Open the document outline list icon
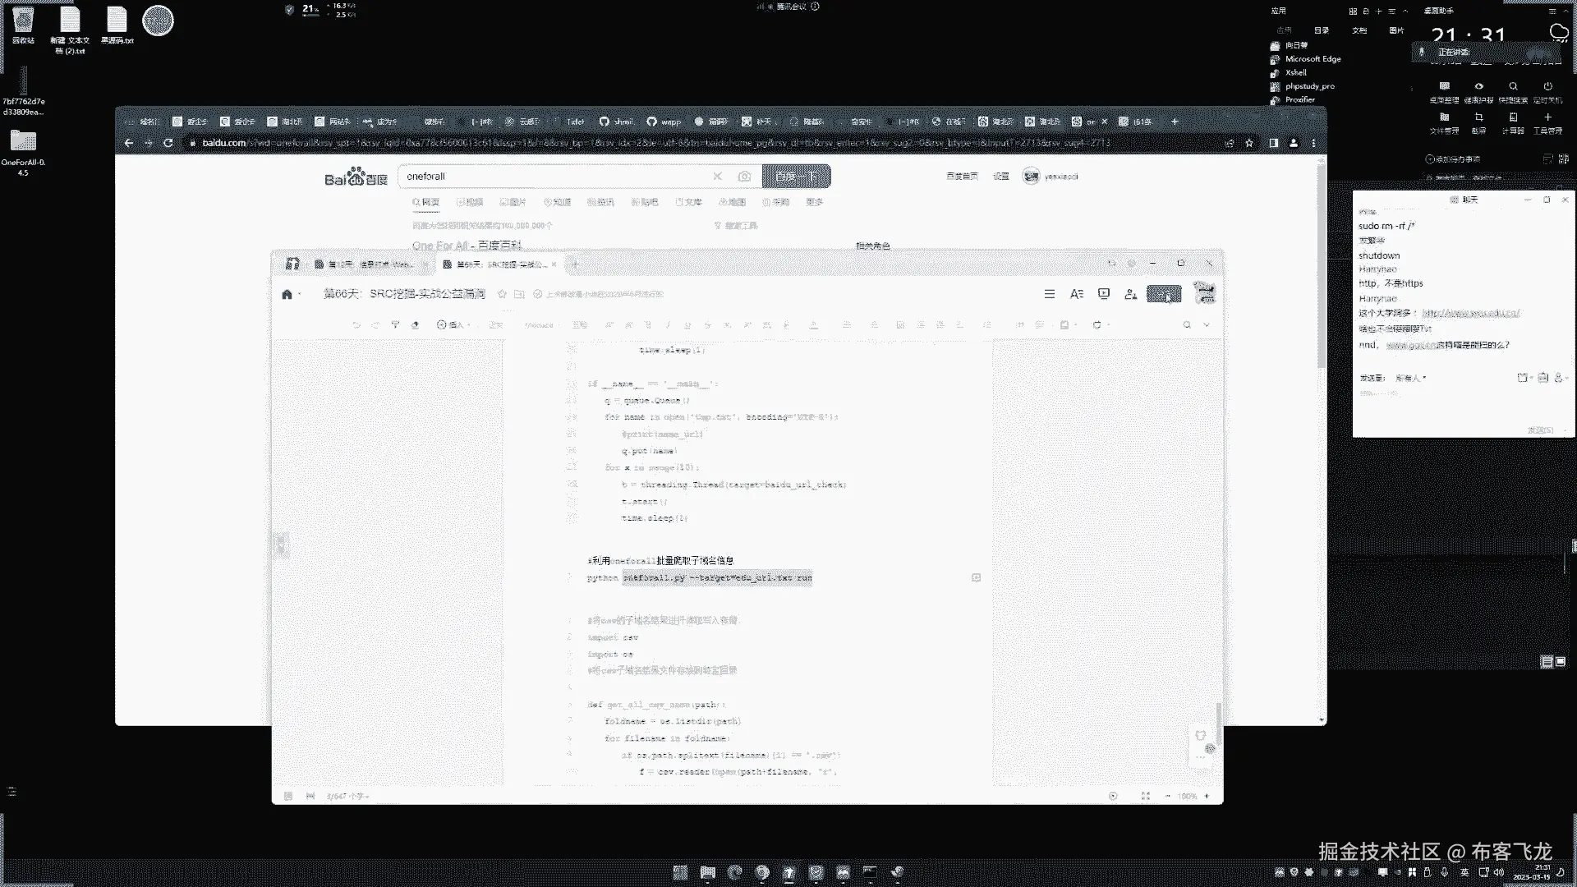Viewport: 1577px width, 887px height. 1049,294
